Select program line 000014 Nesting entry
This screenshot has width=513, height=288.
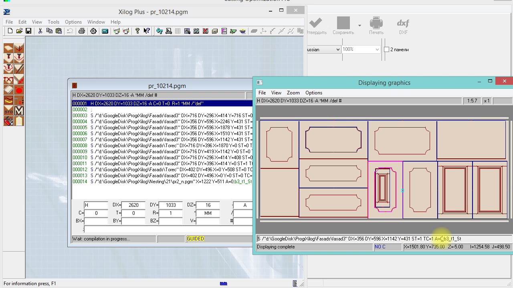(162, 182)
